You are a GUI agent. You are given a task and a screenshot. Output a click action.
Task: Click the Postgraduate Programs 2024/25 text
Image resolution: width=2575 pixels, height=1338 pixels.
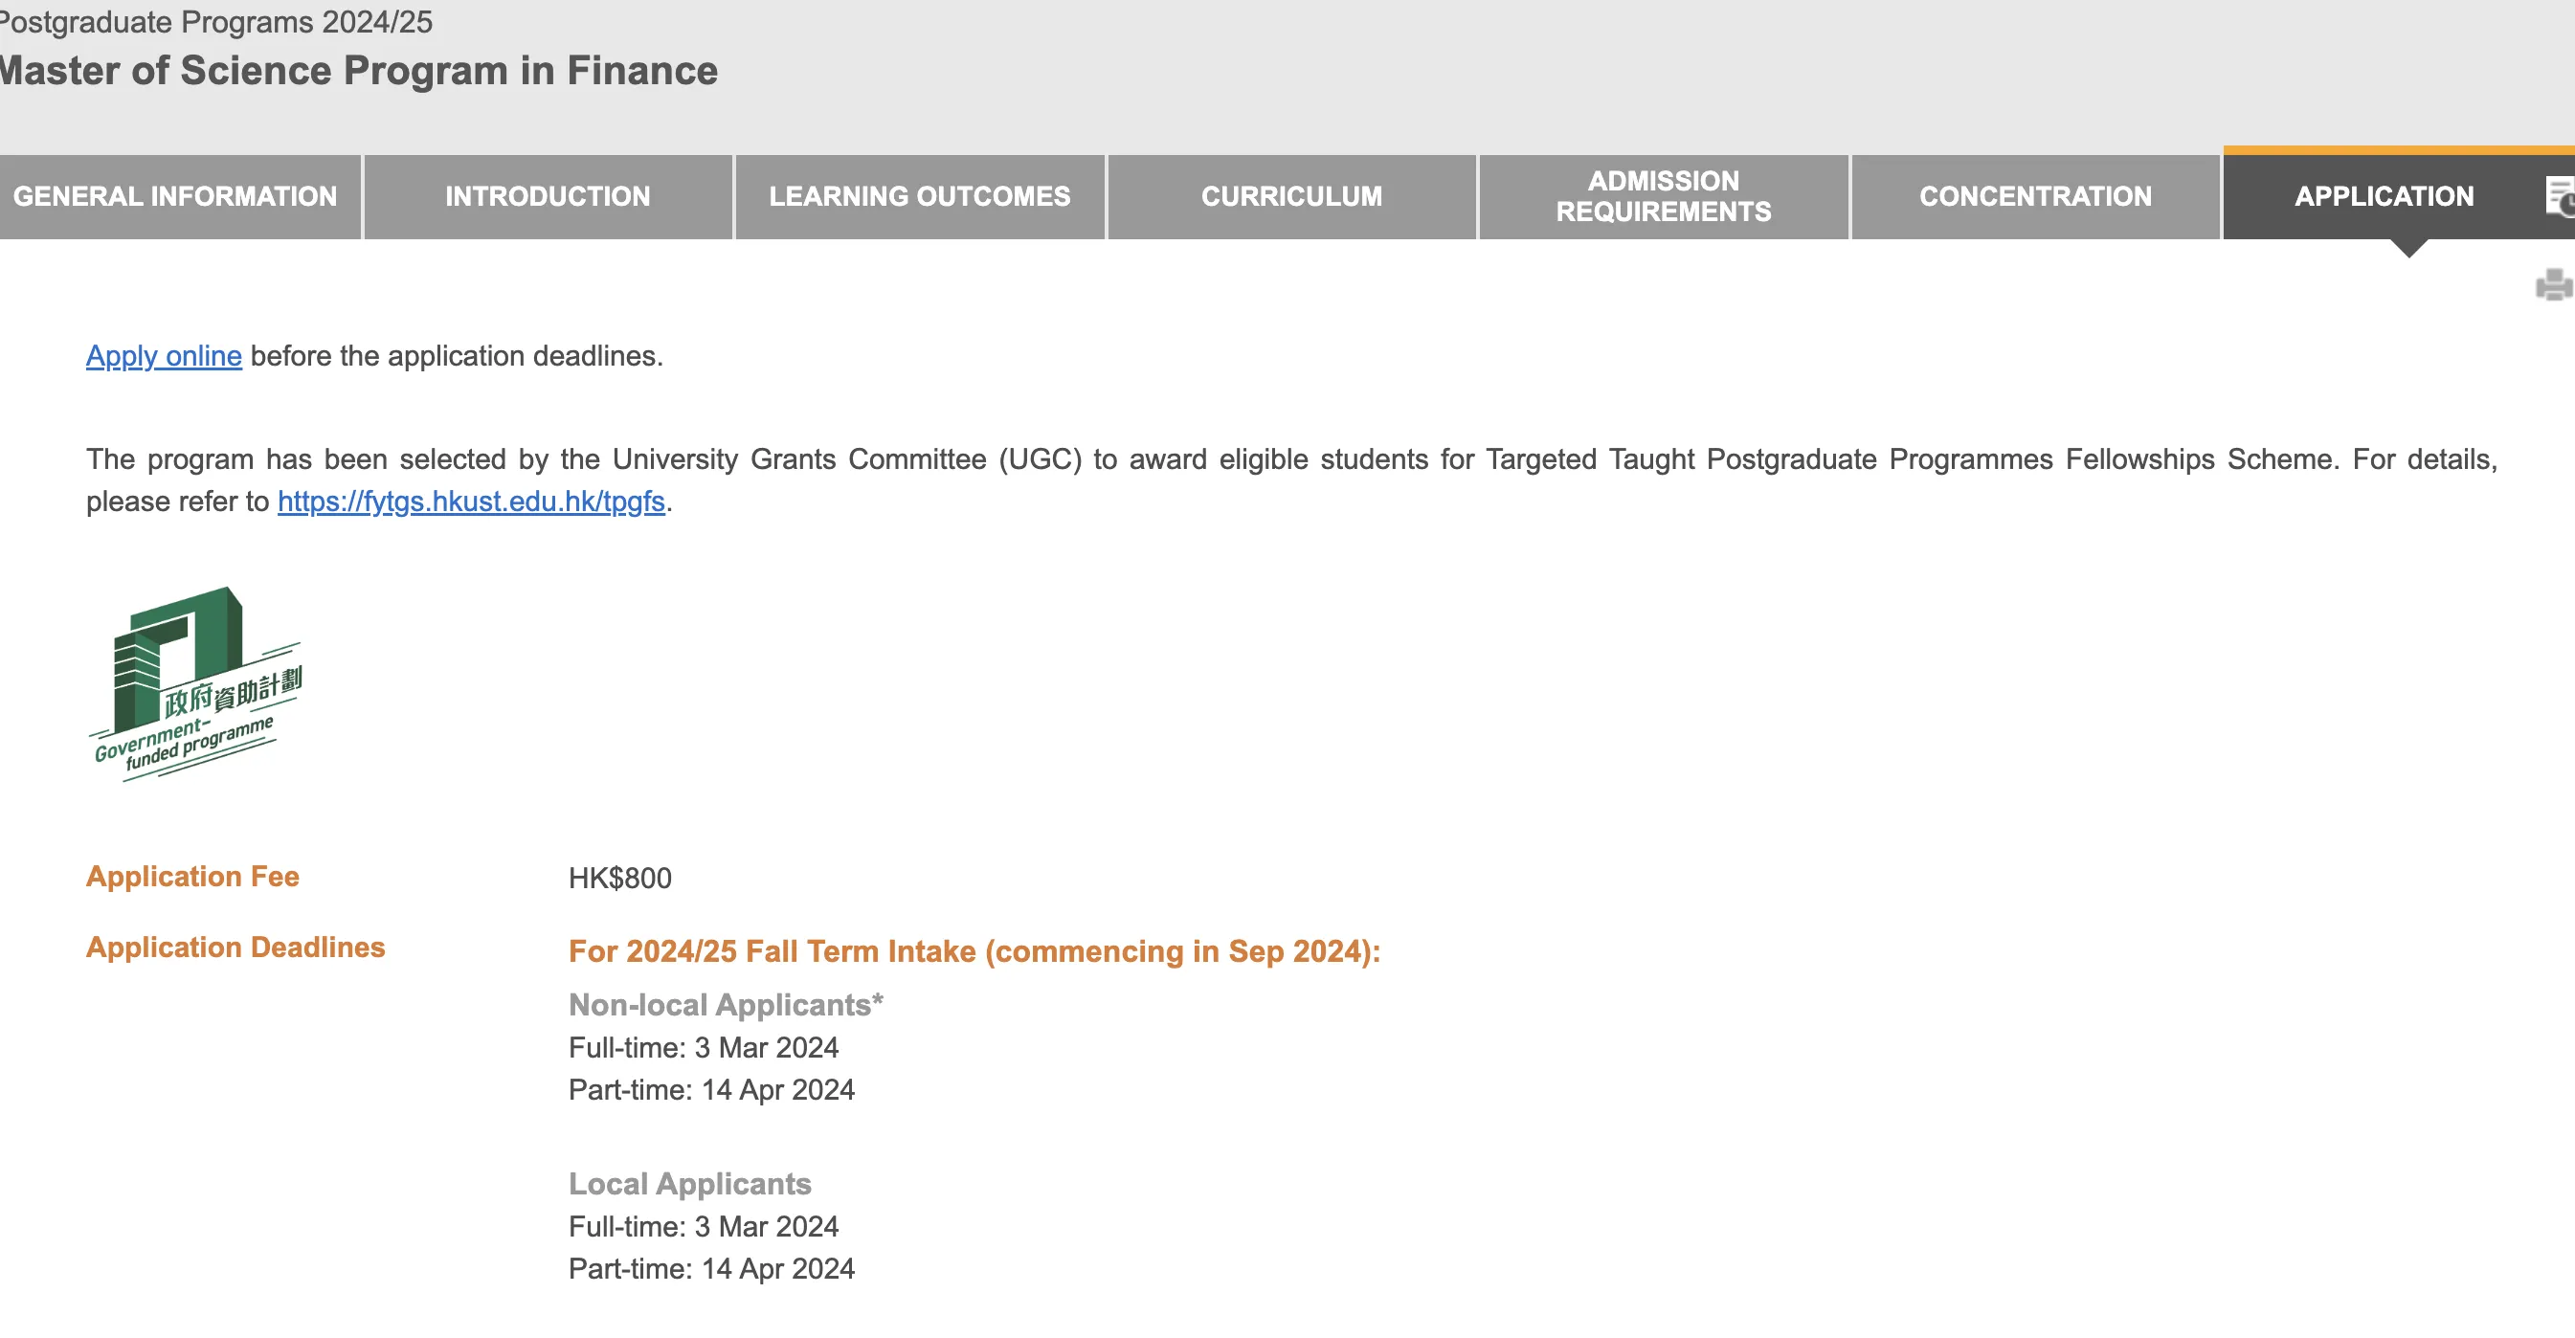click(216, 22)
